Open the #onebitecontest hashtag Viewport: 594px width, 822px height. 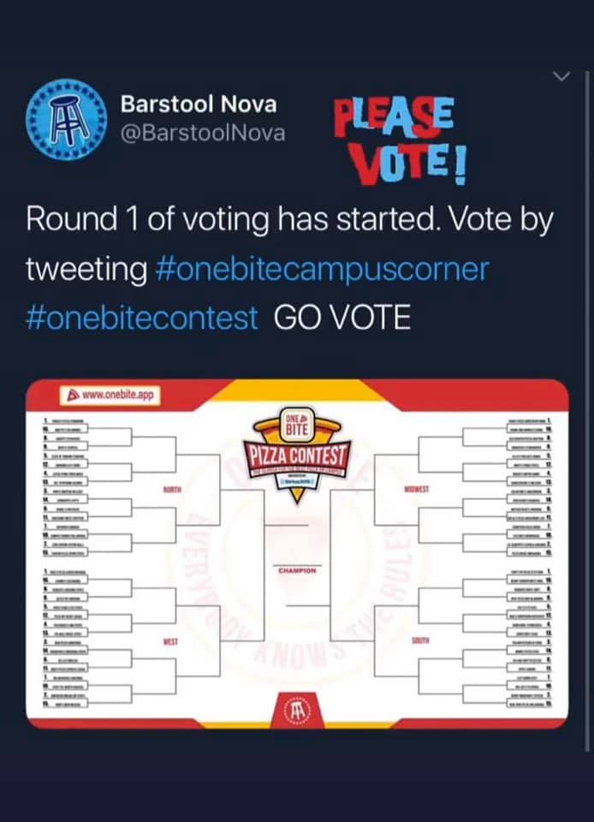tap(142, 318)
